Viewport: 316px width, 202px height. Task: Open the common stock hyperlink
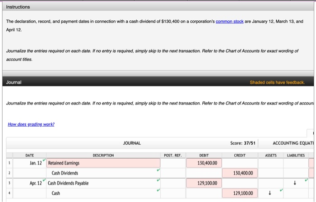pyautogui.click(x=229, y=21)
